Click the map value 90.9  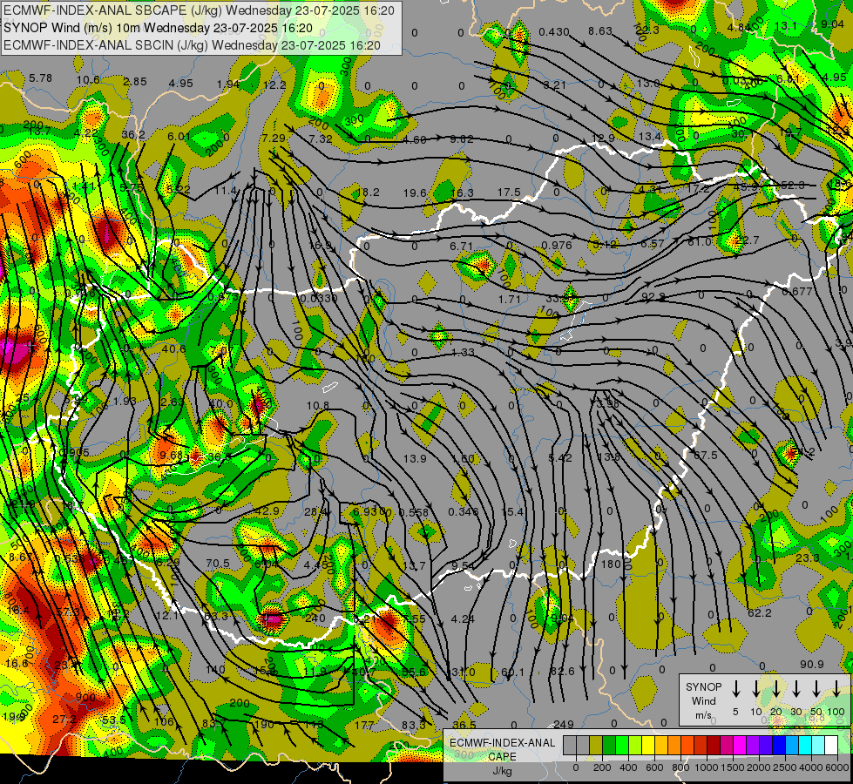point(812,665)
